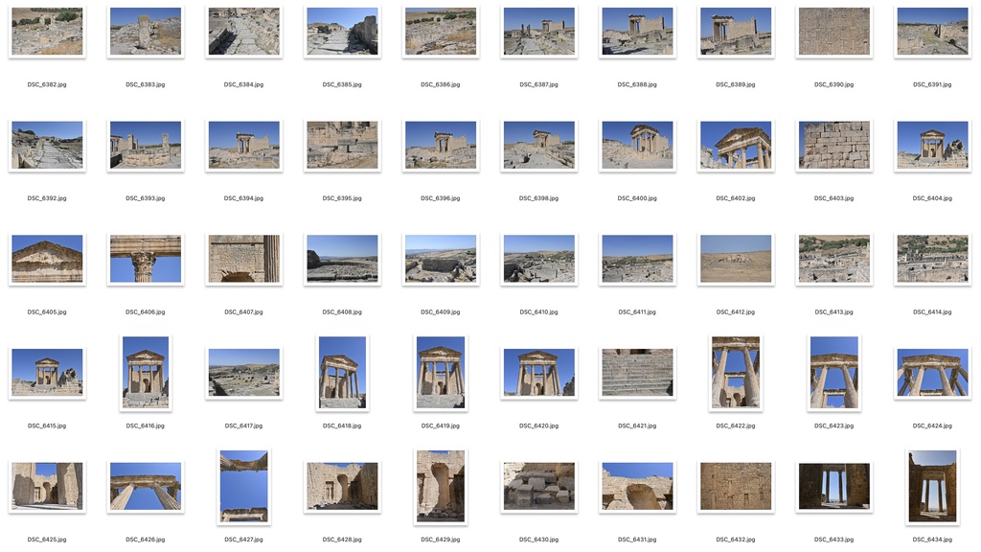Select the DSC_6425.jpg thumbnail image
Viewport: 981px width, 552px height.
click(x=47, y=486)
